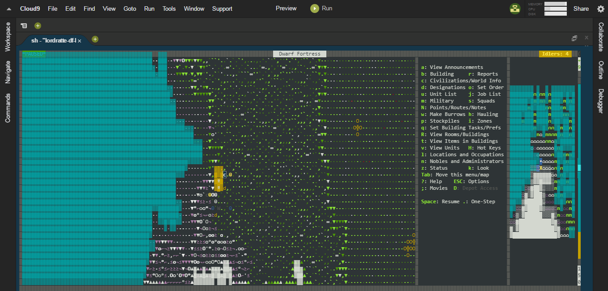Maximize the terminal using the expand icon
The image size is (608, 291).
click(574, 38)
